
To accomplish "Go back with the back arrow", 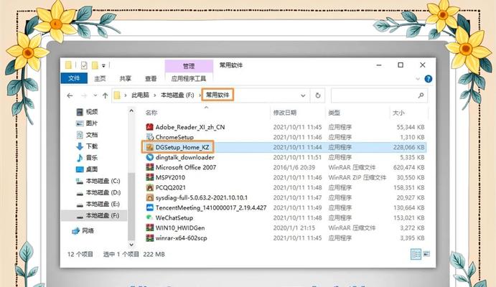I will click(x=70, y=95).
